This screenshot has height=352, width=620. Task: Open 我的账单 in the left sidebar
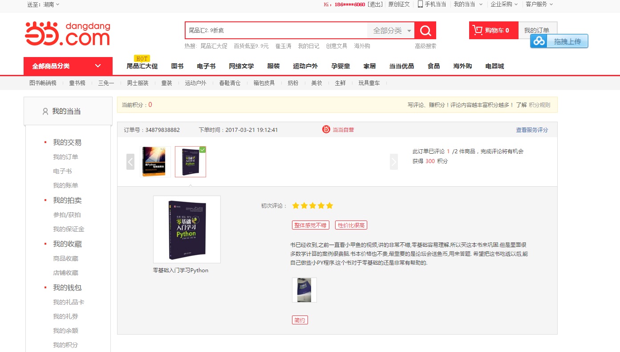click(x=65, y=185)
